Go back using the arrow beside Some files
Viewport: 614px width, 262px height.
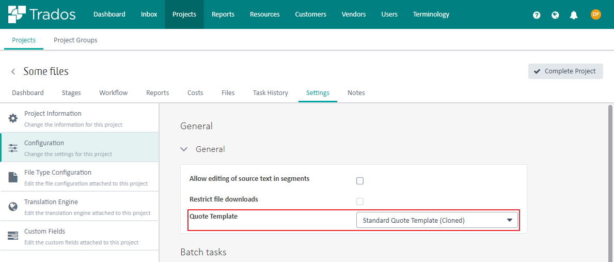(x=13, y=71)
